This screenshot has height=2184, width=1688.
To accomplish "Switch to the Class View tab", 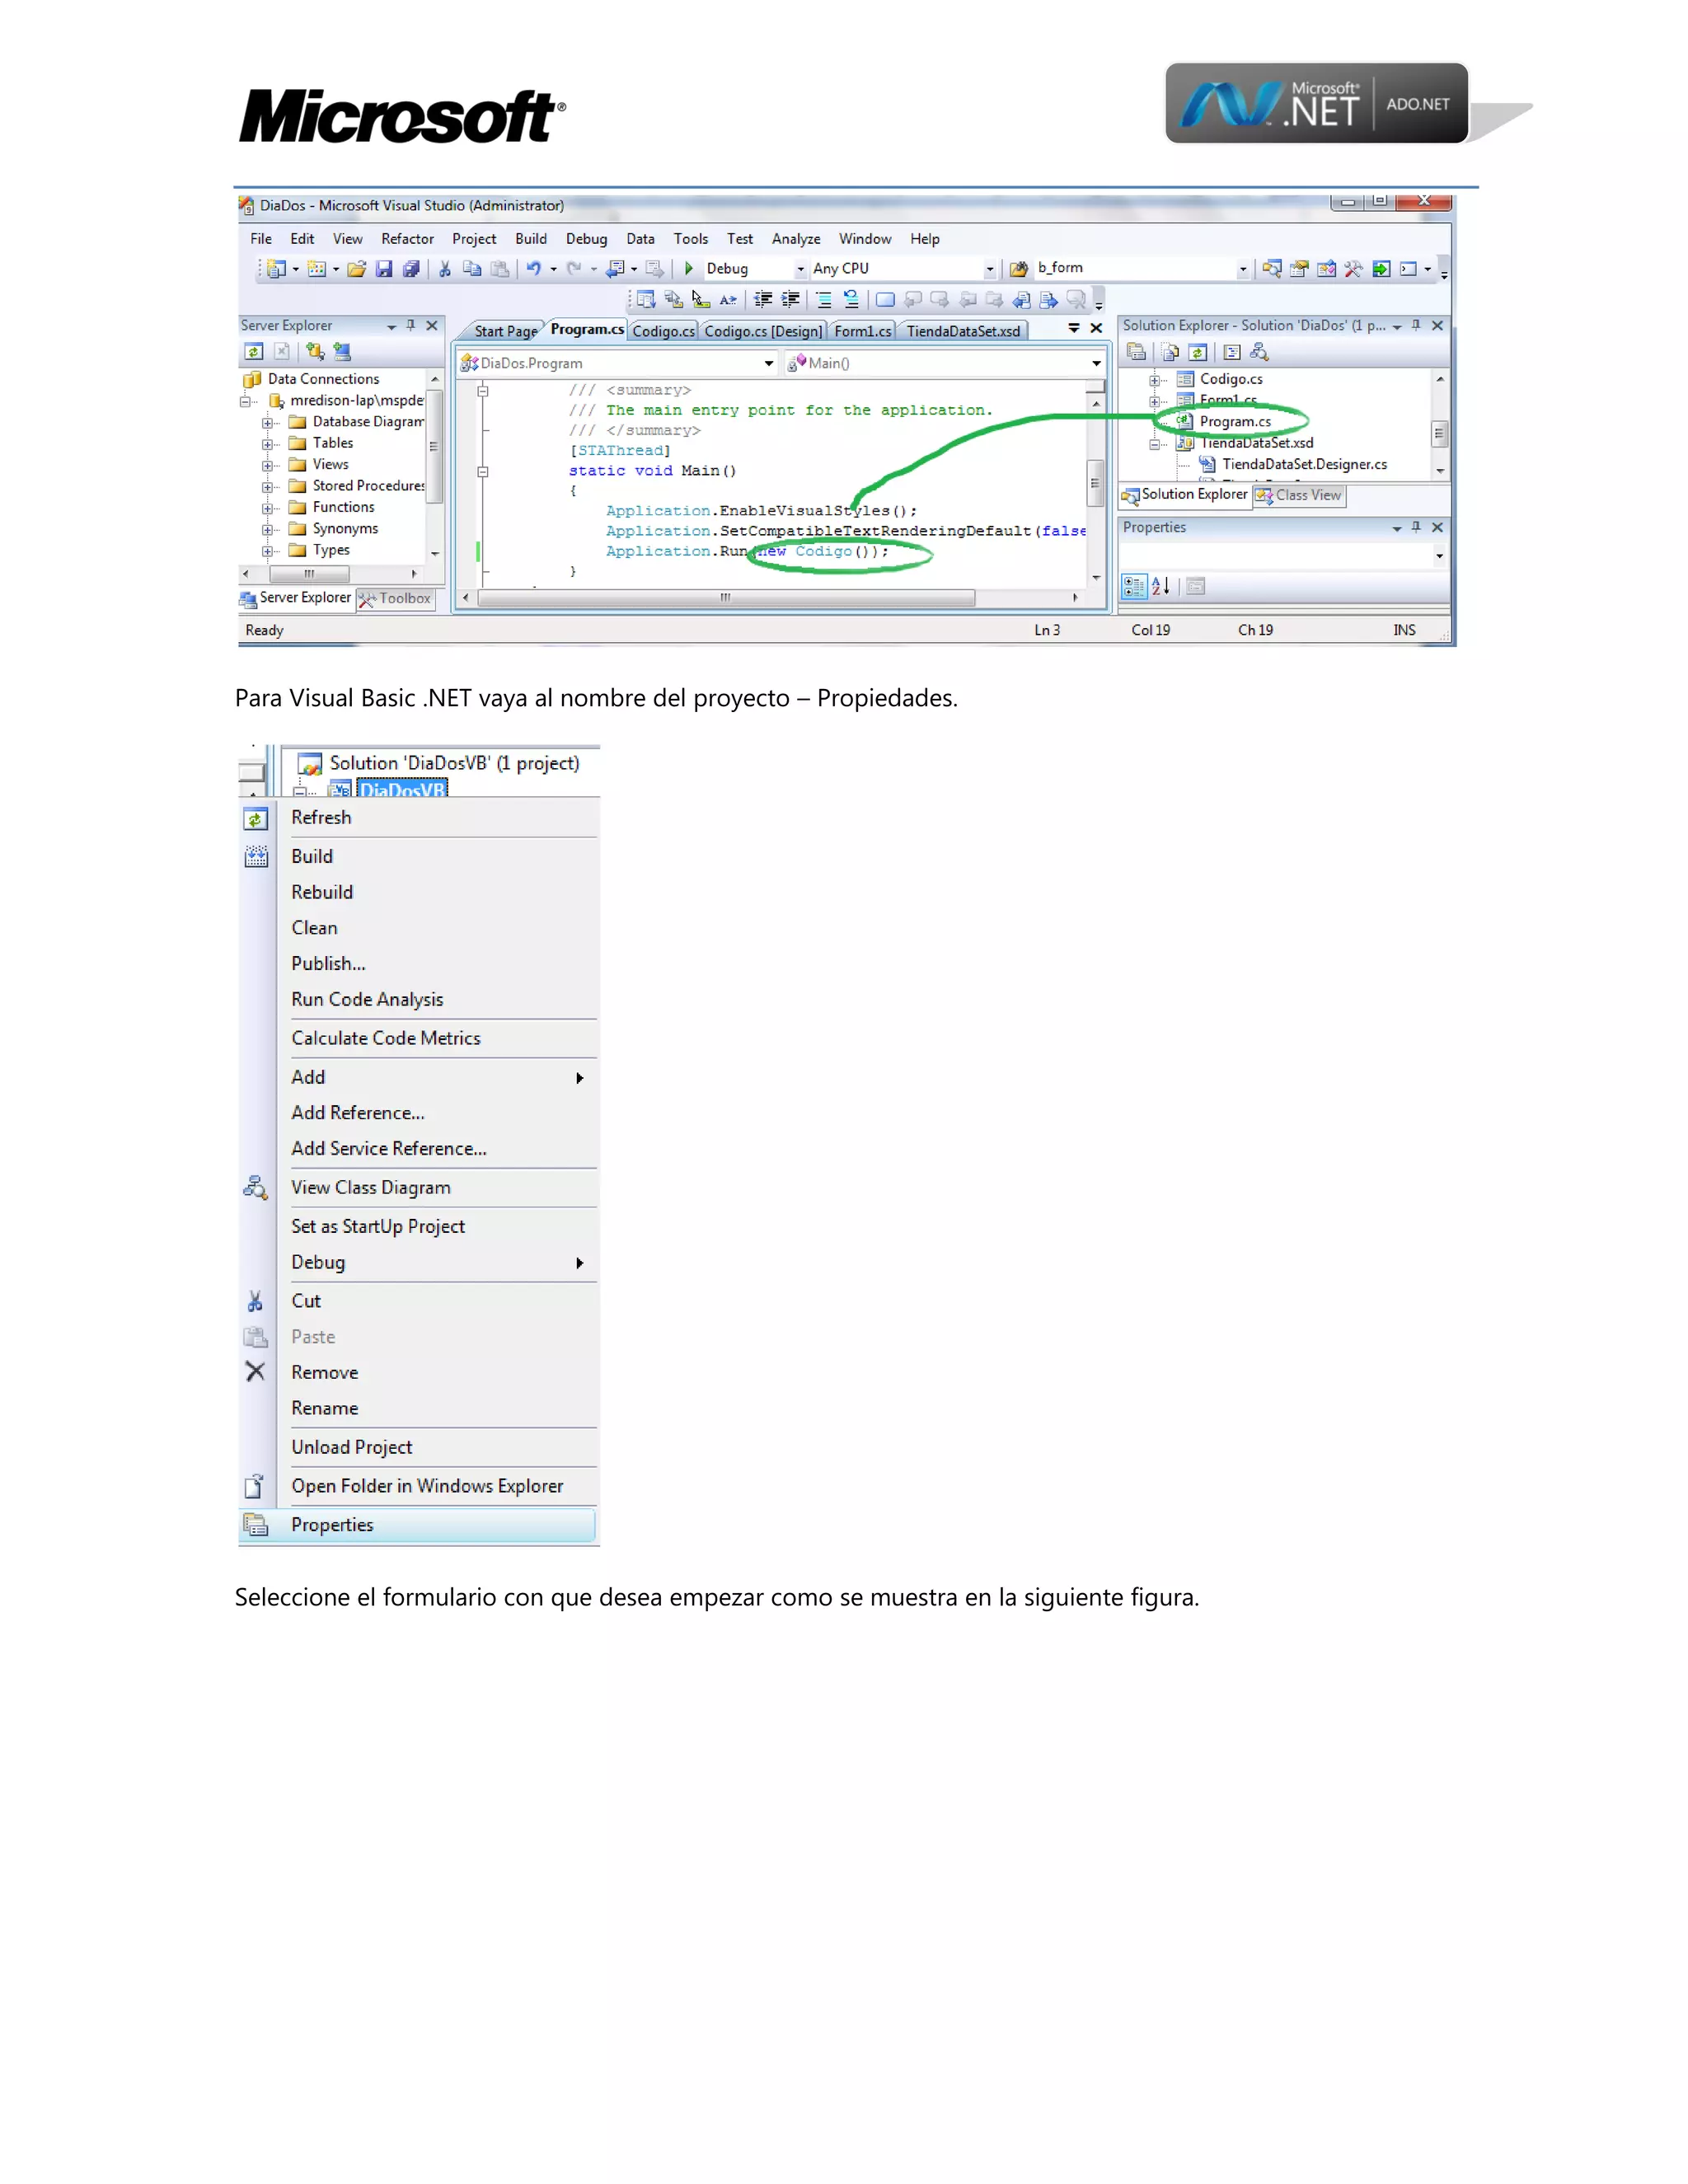I will (1299, 495).
